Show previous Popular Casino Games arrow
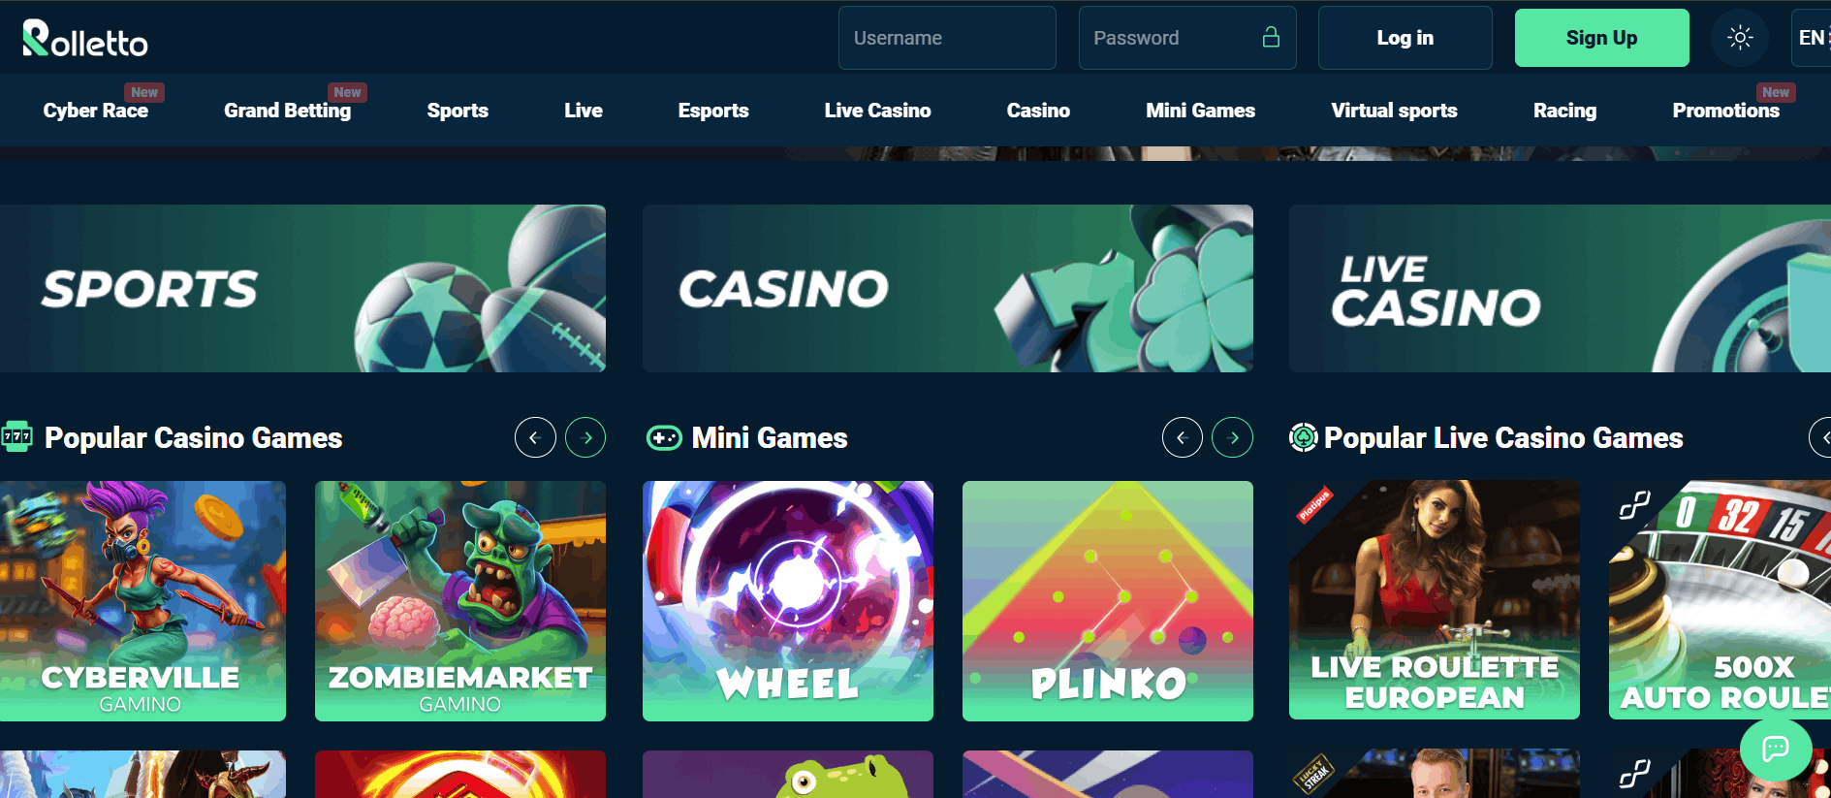Screen dimensions: 1831x798 (535, 437)
